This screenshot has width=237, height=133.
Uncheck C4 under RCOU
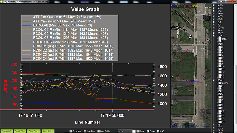(220, 94)
